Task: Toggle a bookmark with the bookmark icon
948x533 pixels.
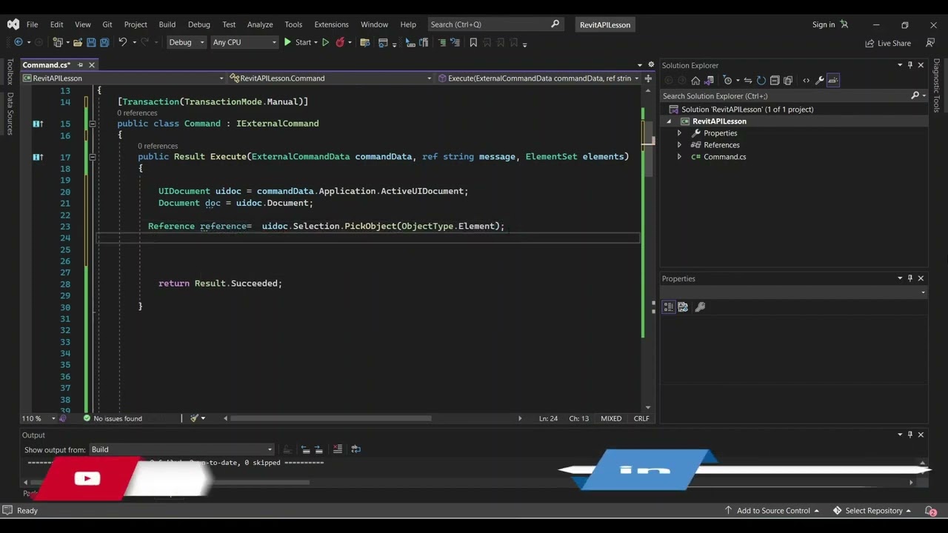Action: coord(473,42)
